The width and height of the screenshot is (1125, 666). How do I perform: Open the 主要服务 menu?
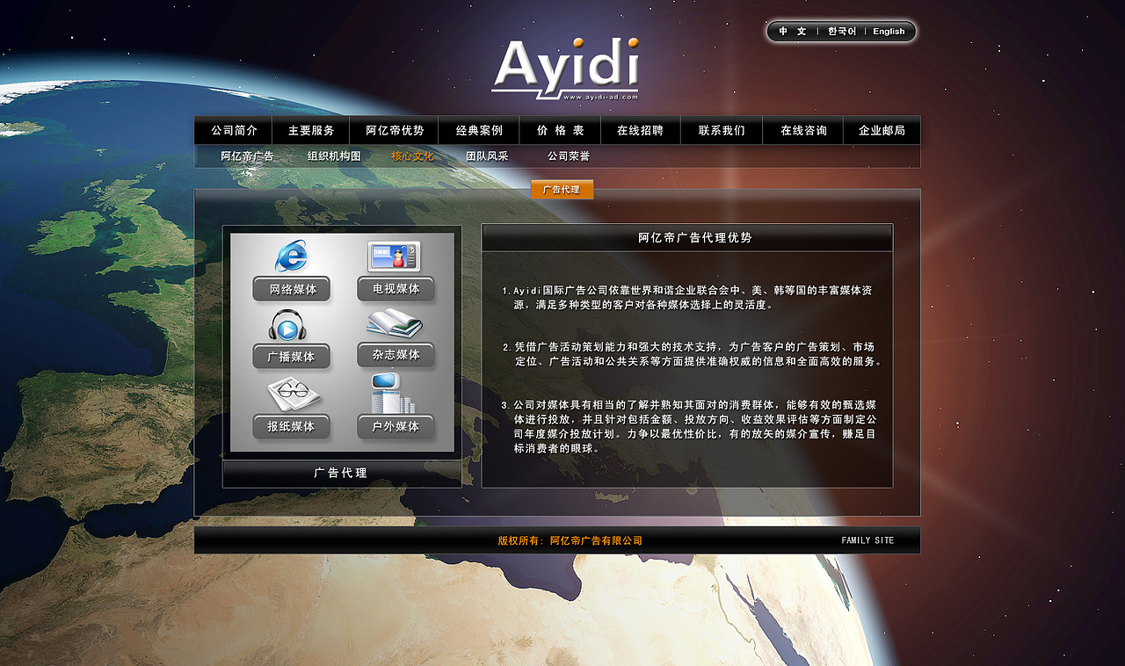311,130
